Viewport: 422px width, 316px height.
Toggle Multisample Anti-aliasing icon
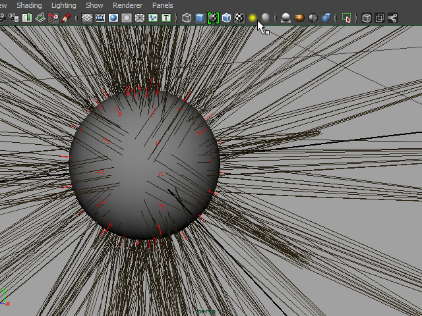pos(313,18)
